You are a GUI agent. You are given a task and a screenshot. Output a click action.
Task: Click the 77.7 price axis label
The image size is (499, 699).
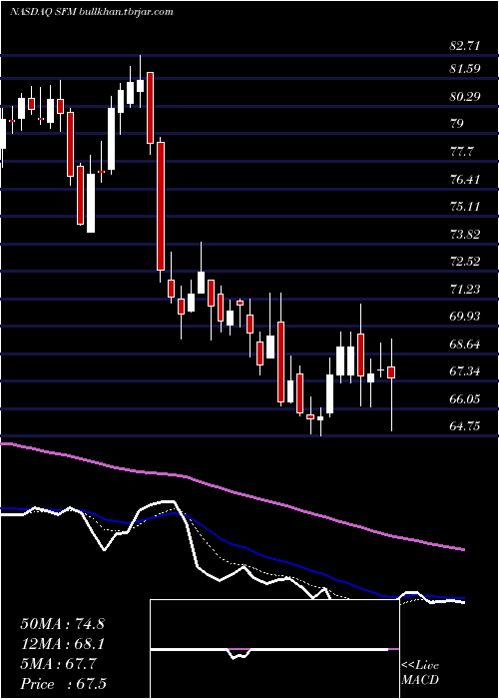click(461, 152)
